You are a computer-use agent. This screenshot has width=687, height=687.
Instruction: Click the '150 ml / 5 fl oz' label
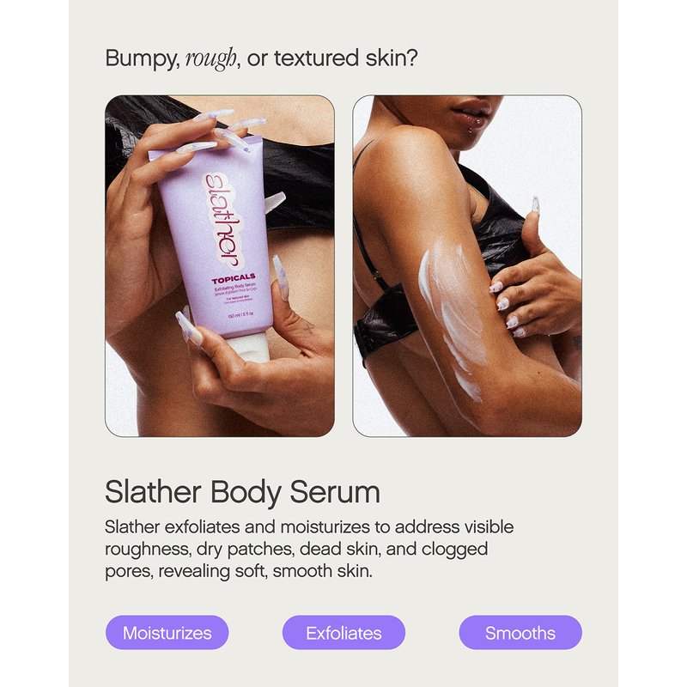pos(240,314)
